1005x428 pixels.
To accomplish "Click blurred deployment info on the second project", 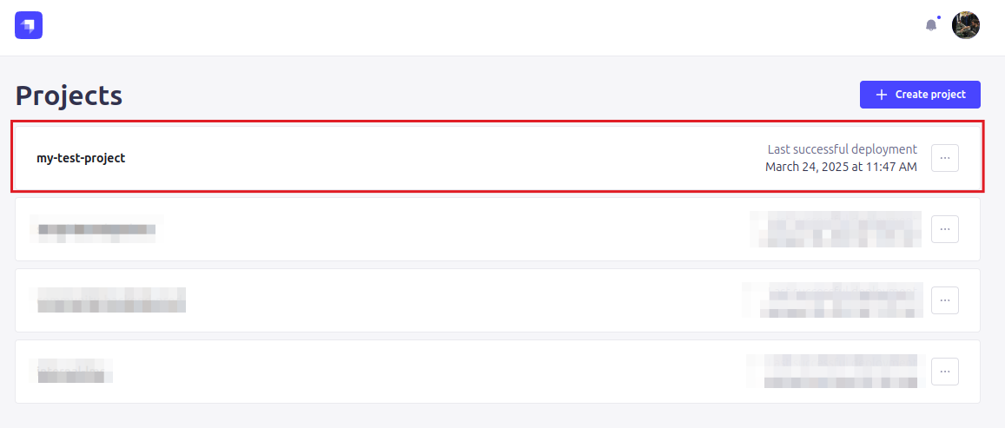I will pos(836,229).
